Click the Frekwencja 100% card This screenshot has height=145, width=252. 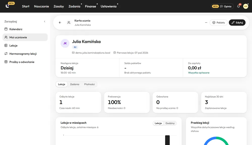(127, 102)
